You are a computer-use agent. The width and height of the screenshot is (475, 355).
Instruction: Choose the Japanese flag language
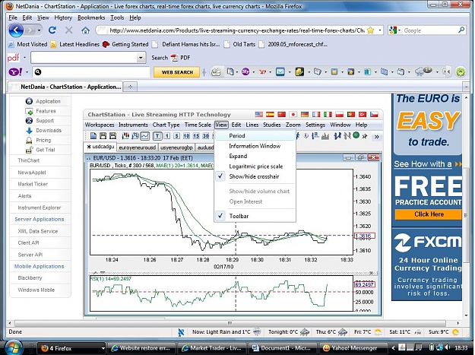pos(293,115)
